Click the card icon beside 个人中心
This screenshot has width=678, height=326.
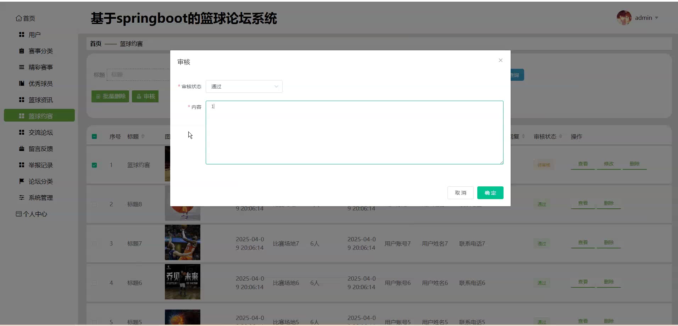[x=19, y=214]
